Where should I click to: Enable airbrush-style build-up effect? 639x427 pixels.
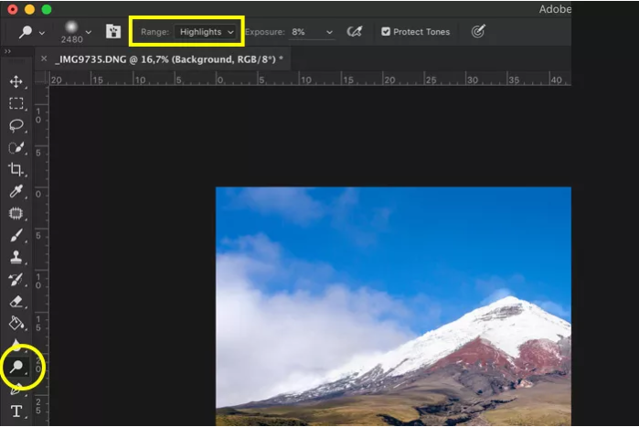tap(355, 32)
